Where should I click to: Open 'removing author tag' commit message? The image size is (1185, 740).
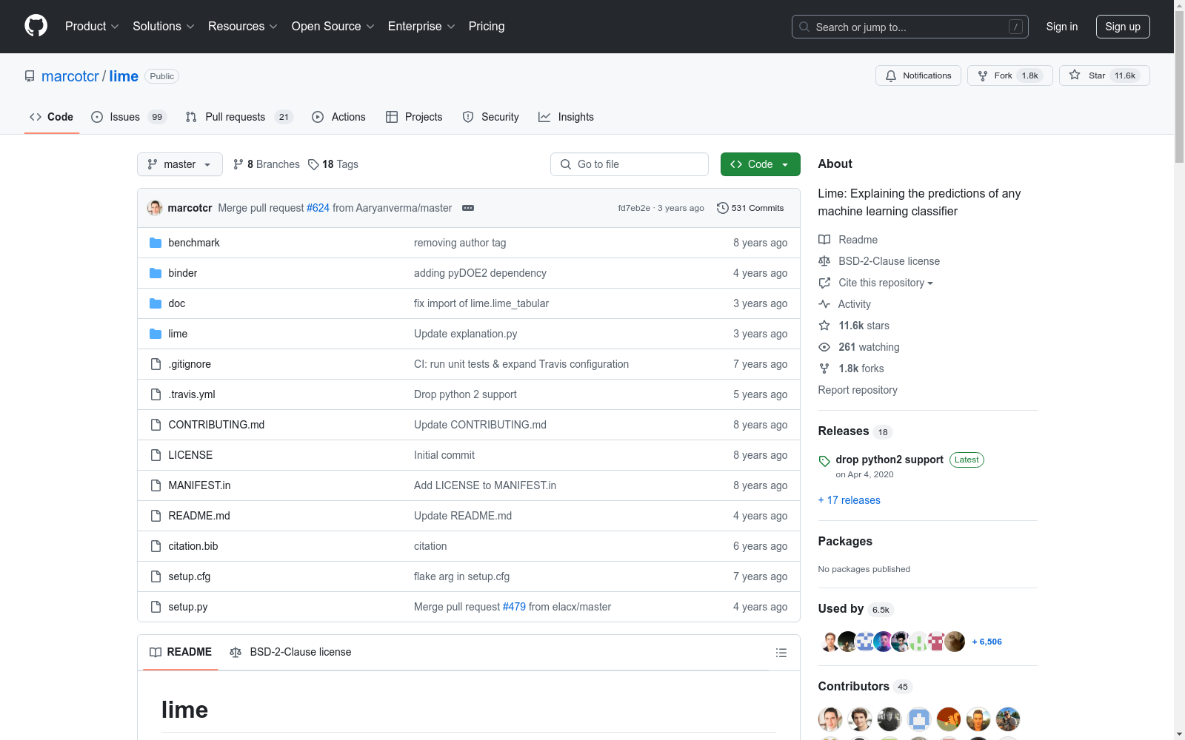(x=460, y=243)
